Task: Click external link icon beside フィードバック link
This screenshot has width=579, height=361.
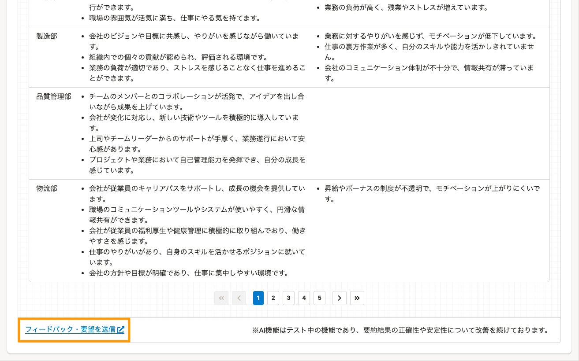Action: (x=120, y=330)
